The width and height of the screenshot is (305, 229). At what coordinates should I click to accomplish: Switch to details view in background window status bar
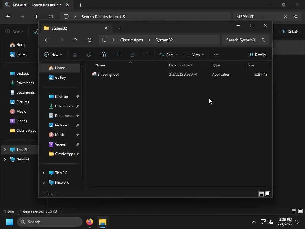pos(294,211)
